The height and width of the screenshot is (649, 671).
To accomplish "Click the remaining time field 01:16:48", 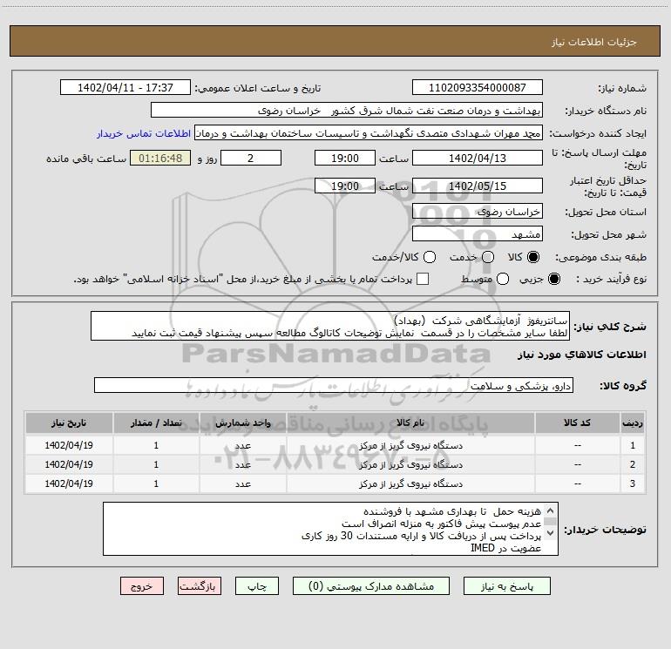I will [x=160, y=158].
